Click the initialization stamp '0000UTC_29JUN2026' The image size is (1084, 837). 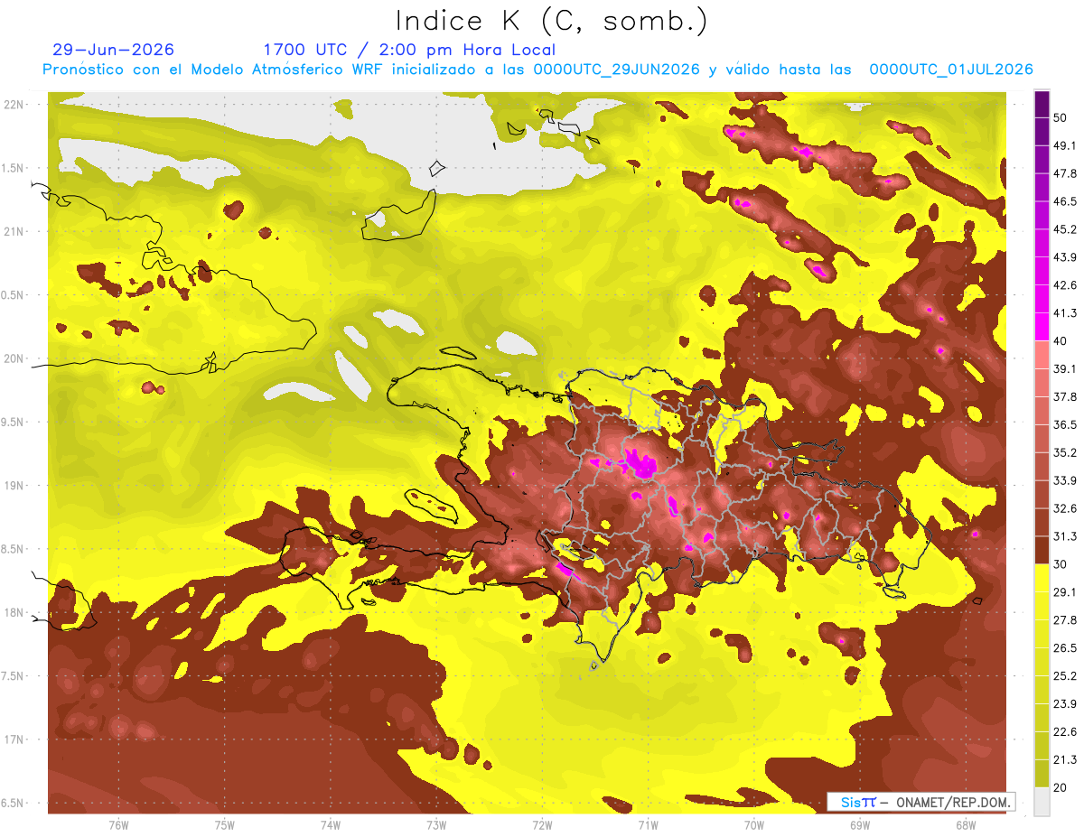click(616, 70)
